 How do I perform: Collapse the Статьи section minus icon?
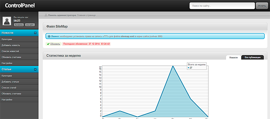point(35,69)
